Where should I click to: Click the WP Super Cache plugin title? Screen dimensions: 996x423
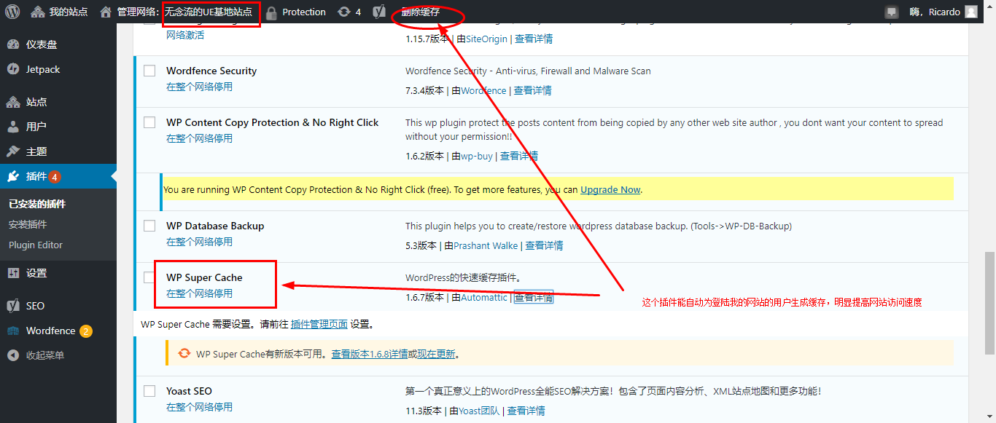[x=204, y=277]
